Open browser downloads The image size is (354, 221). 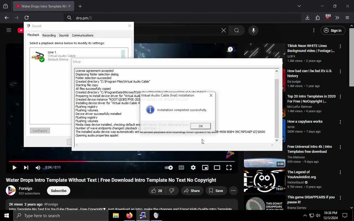(307, 18)
